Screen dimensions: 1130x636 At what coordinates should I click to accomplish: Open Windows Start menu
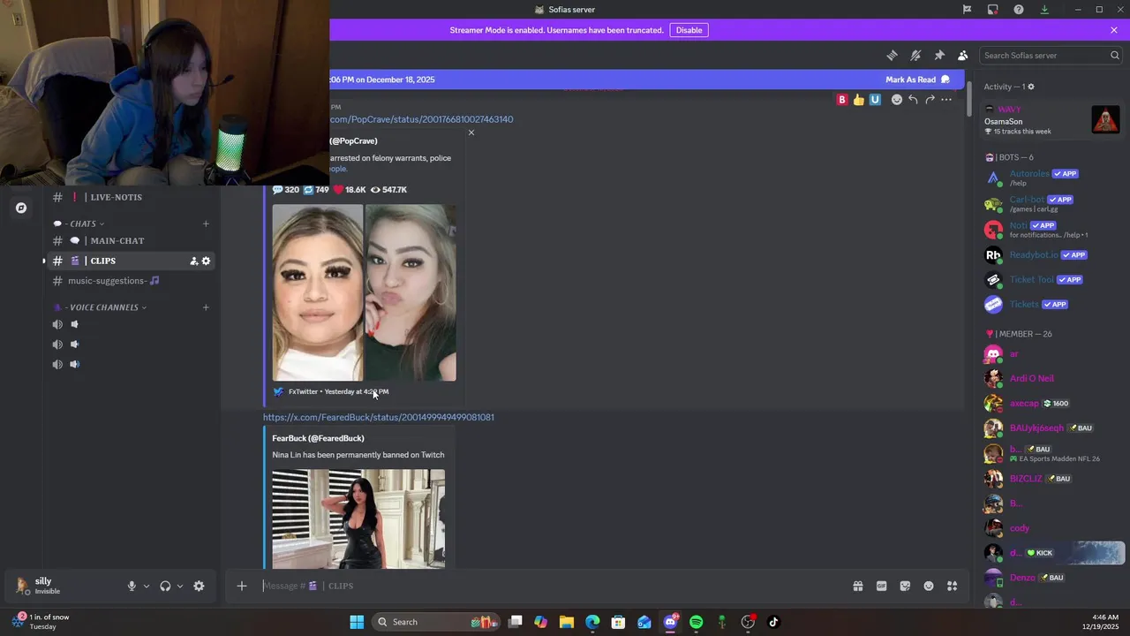point(357,622)
